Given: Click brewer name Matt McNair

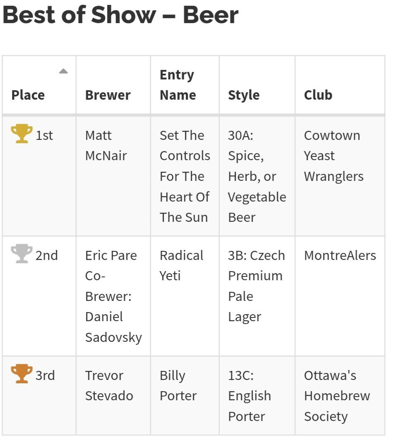Looking at the screenshot, I should [106, 146].
